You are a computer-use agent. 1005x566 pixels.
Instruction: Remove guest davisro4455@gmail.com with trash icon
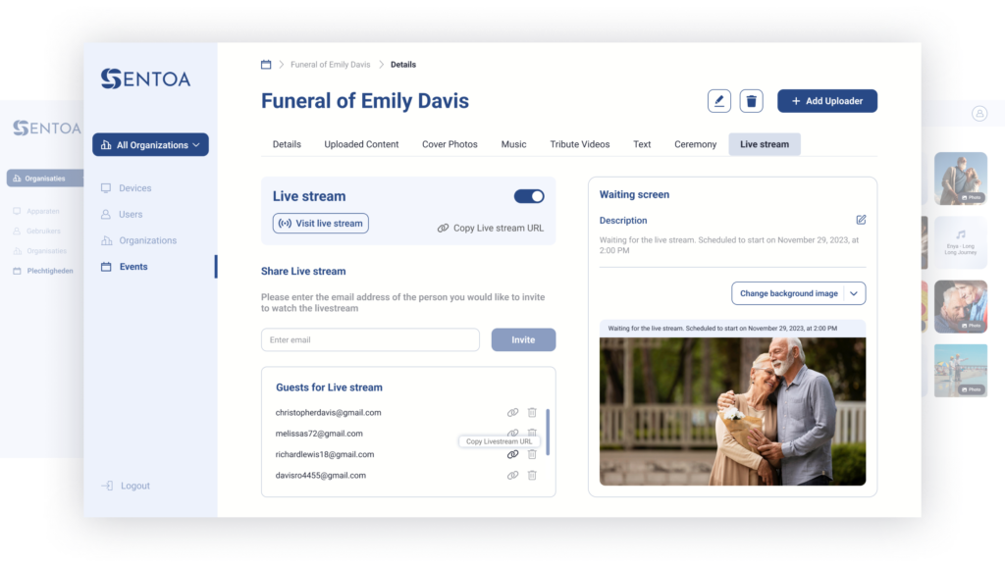click(x=532, y=475)
